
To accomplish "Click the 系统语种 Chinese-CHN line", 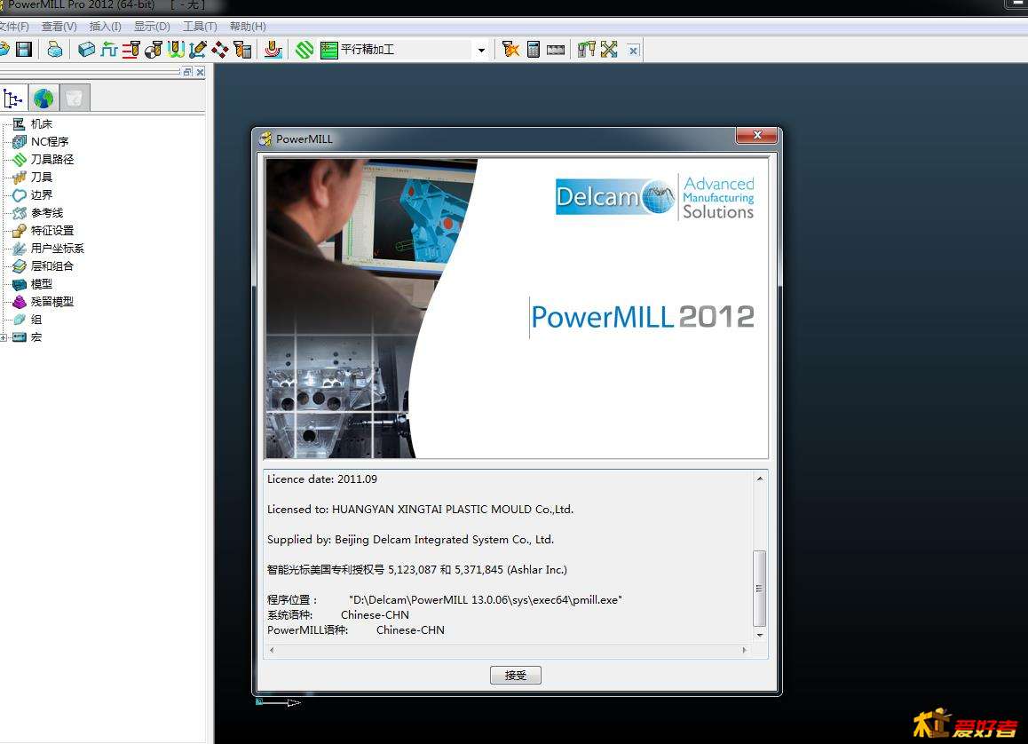I will point(337,615).
